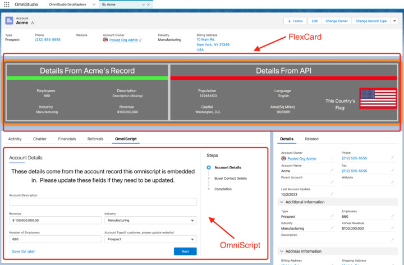Click the pencil icon next to Fax

(x=392, y=171)
